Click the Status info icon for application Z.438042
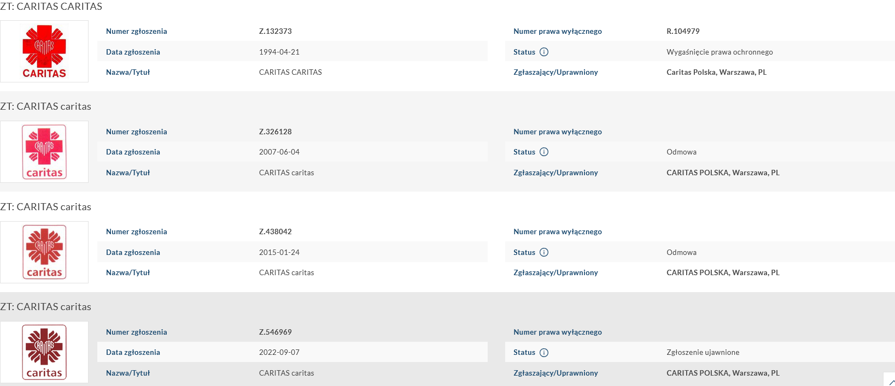Screen dimensions: 895x386 pos(544,252)
